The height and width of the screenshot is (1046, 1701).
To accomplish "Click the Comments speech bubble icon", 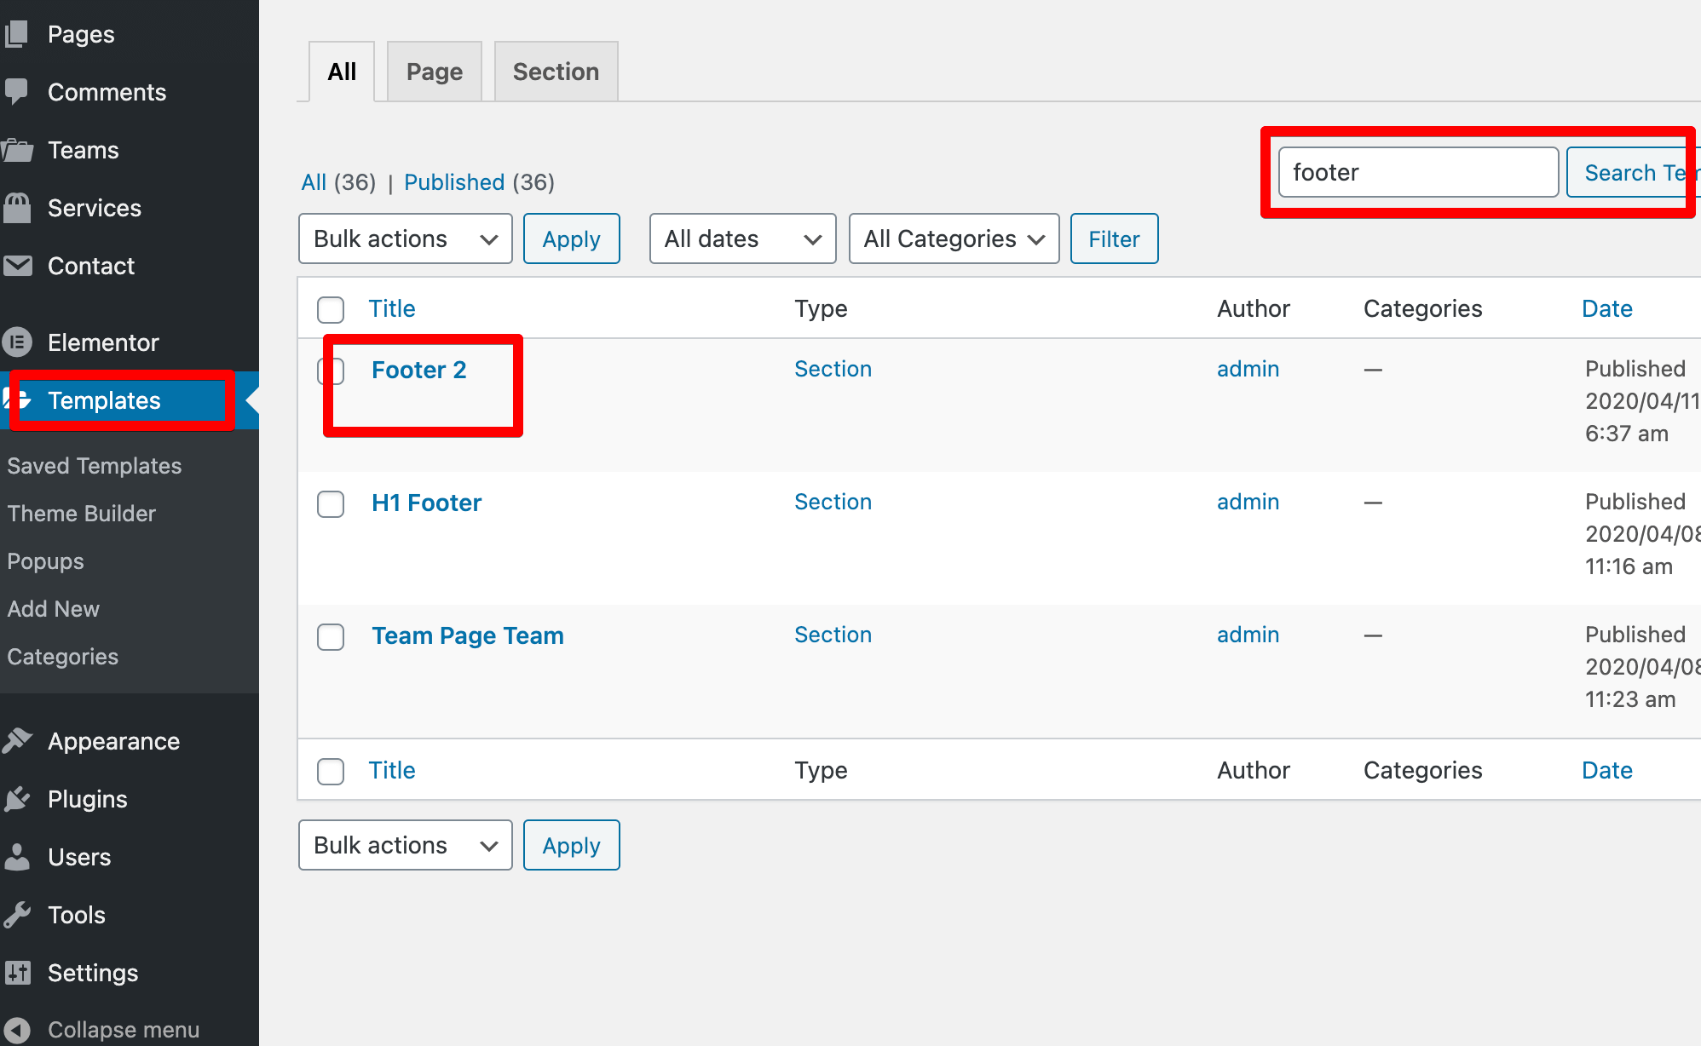I will pyautogui.click(x=16, y=92).
